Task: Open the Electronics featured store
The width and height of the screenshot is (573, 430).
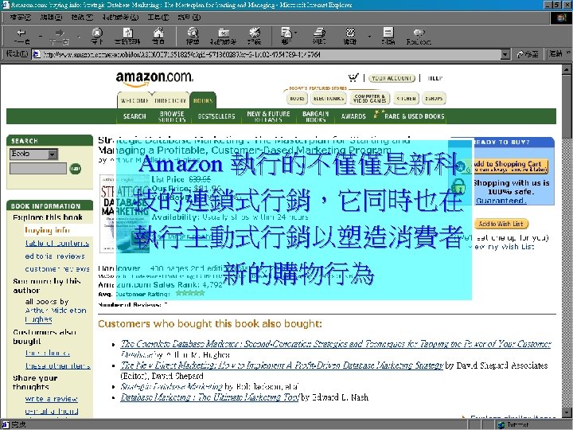Action: (x=329, y=99)
